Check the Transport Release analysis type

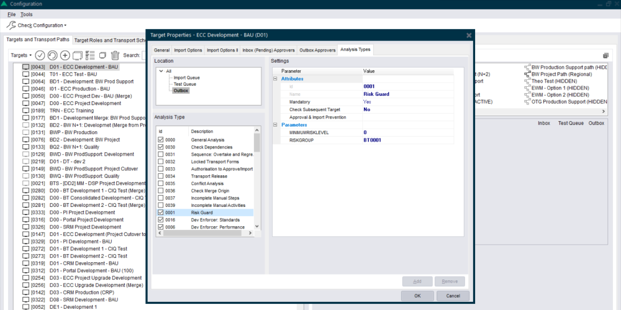click(x=161, y=176)
